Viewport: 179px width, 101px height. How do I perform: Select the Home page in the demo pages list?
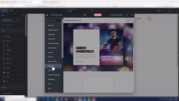pyautogui.click(x=53, y=84)
